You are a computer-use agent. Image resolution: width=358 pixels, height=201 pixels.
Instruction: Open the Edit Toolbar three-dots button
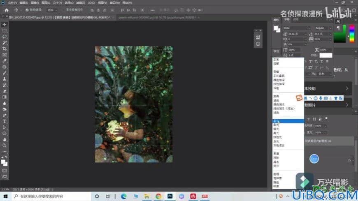pyautogui.click(x=5, y=152)
